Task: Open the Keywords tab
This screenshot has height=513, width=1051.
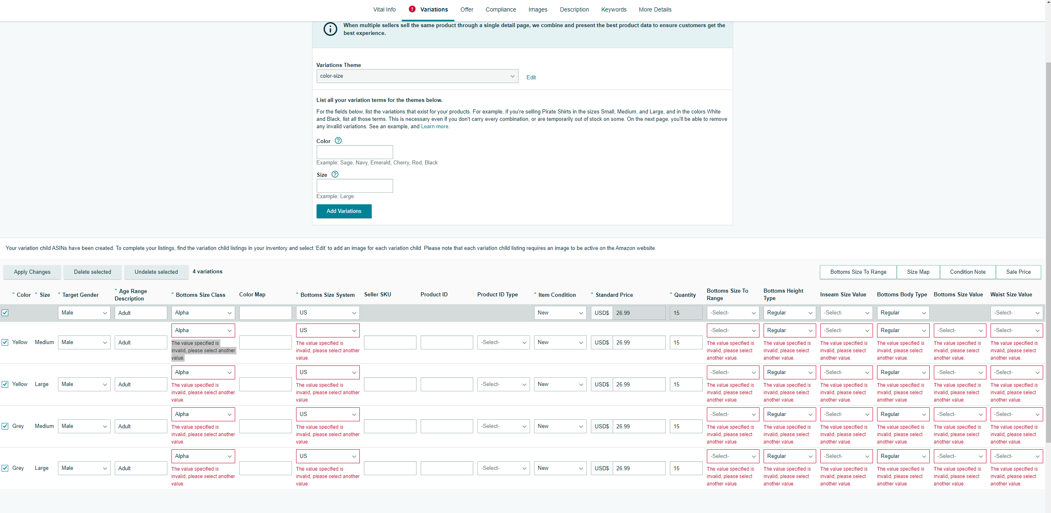Action: [613, 9]
